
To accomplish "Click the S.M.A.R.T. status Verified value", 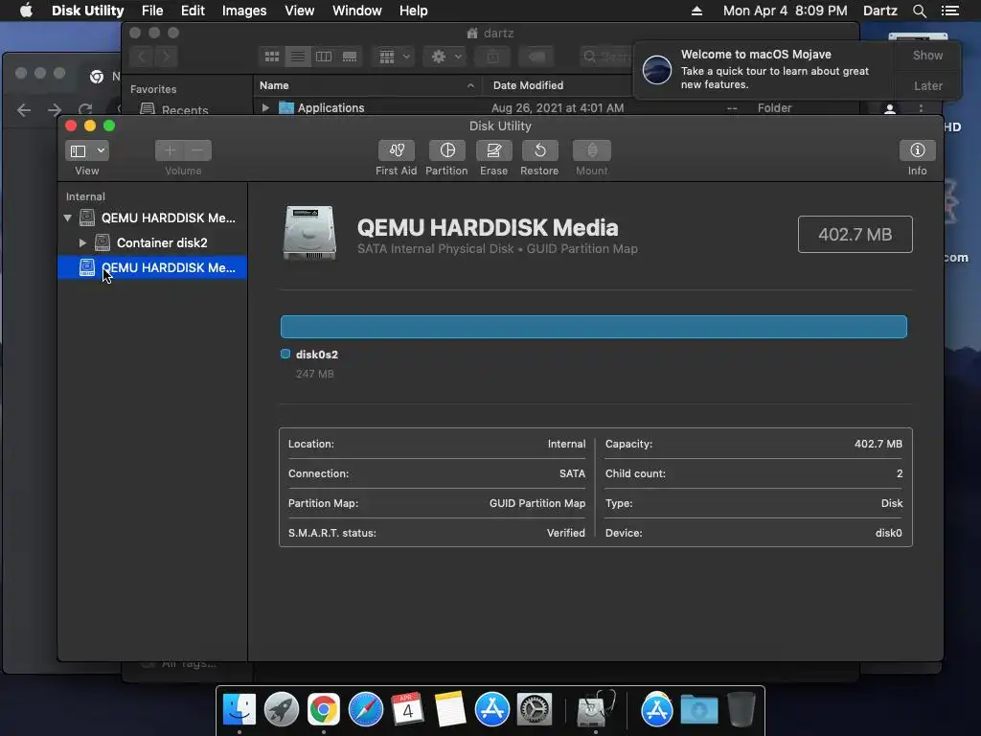I will pos(565,533).
